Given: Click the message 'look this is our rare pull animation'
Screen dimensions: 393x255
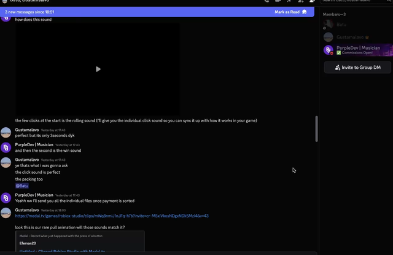Looking at the screenshot, I should (x=70, y=227).
